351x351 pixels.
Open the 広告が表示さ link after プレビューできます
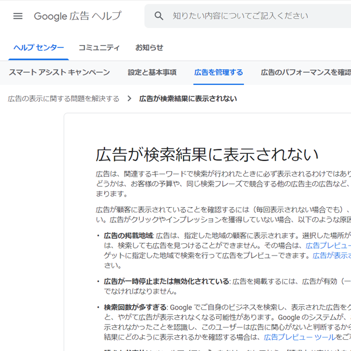tap(332, 256)
